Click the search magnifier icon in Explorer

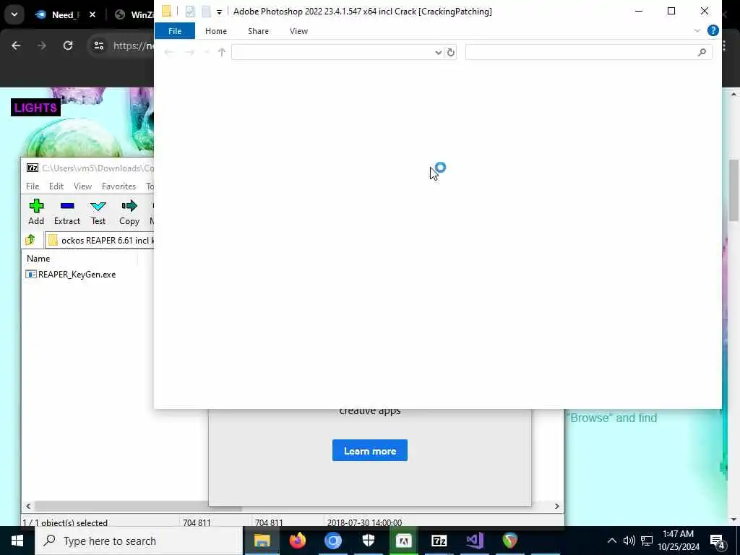point(702,52)
